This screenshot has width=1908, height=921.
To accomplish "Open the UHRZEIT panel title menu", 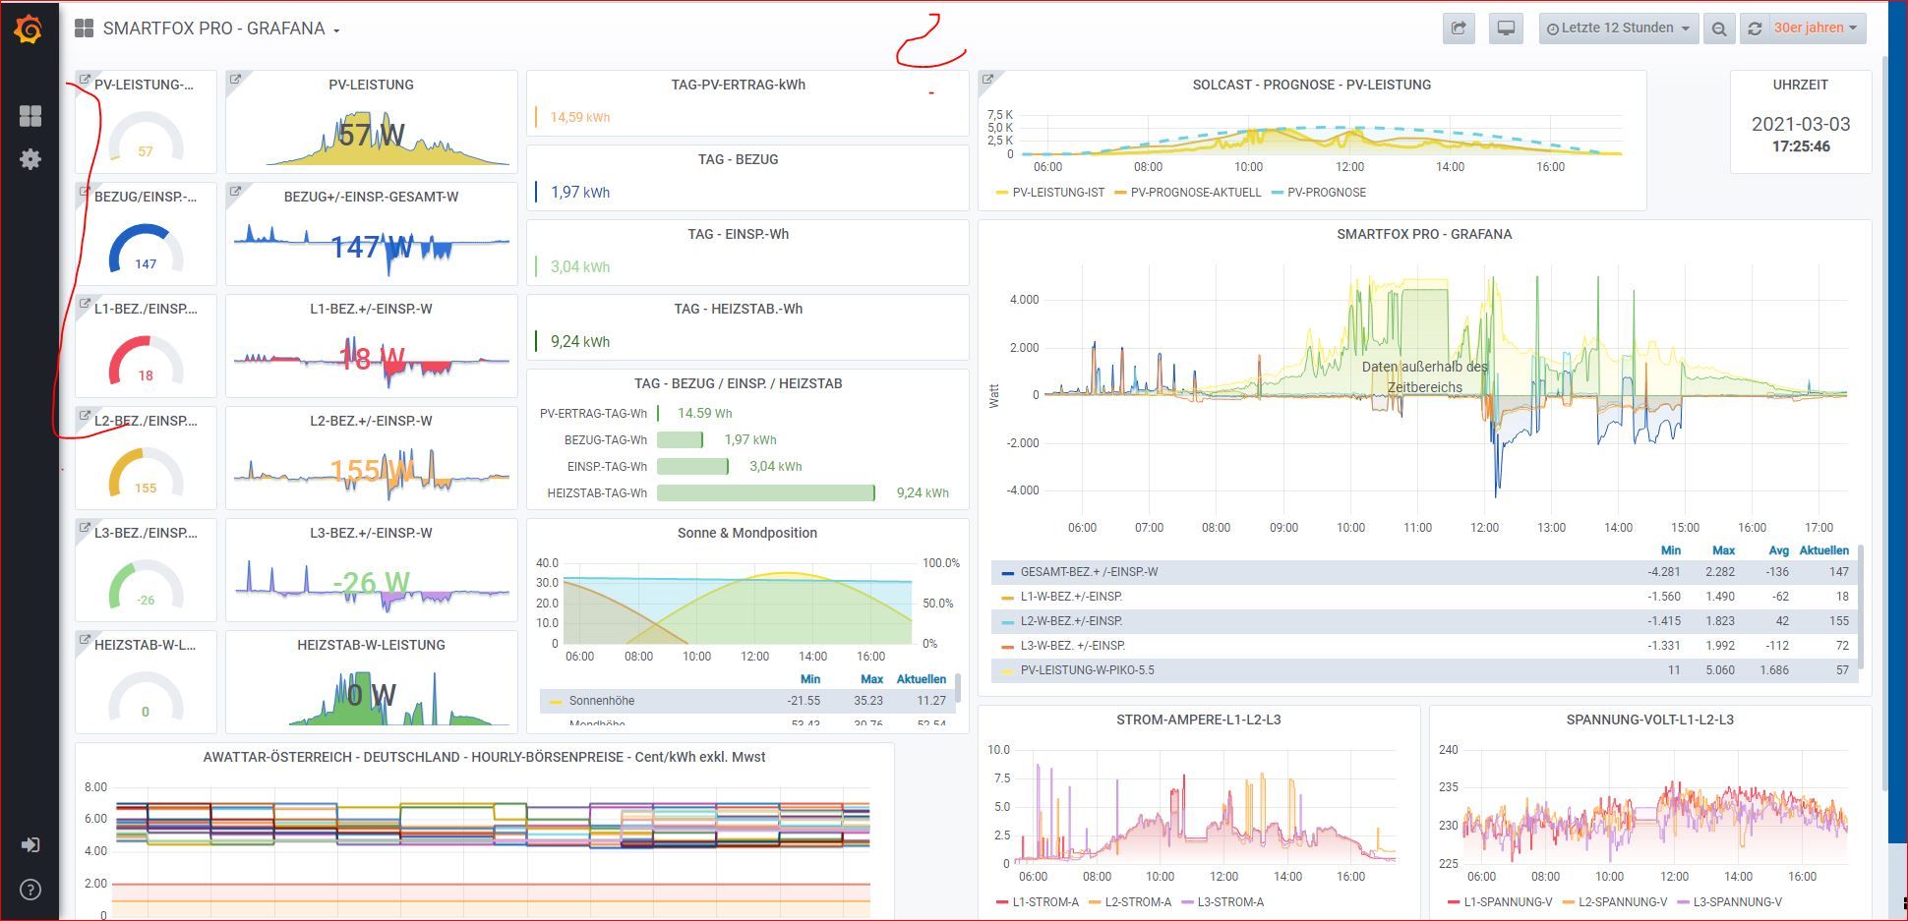I will [1800, 85].
